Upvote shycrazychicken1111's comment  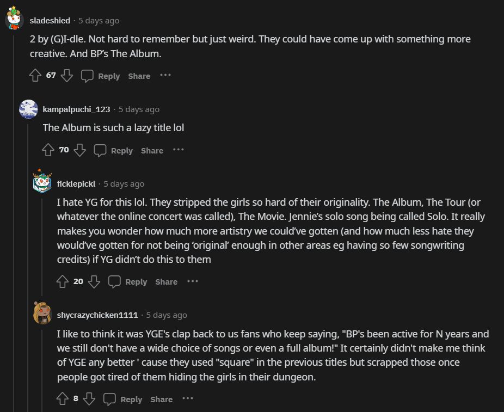click(x=63, y=399)
